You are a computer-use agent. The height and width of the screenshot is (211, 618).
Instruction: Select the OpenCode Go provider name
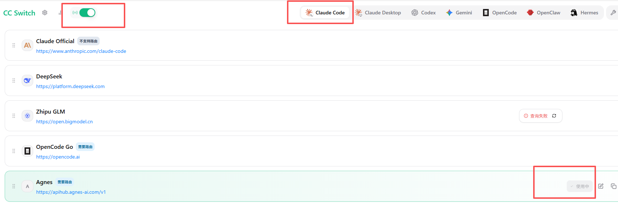(x=55, y=147)
